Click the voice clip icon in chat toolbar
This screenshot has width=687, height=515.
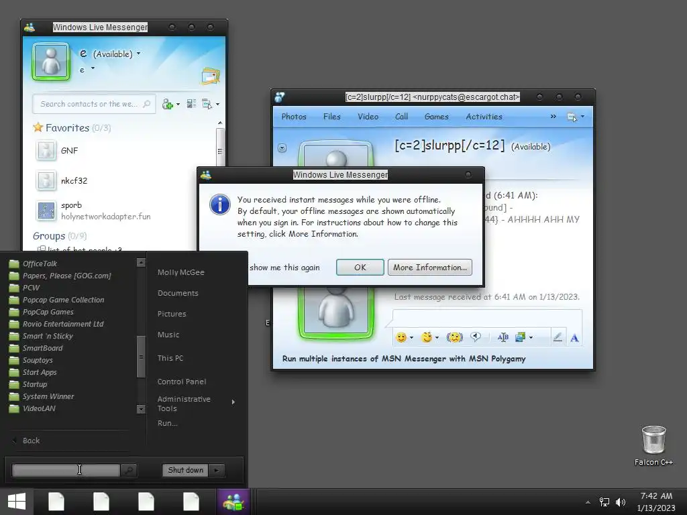(476, 337)
